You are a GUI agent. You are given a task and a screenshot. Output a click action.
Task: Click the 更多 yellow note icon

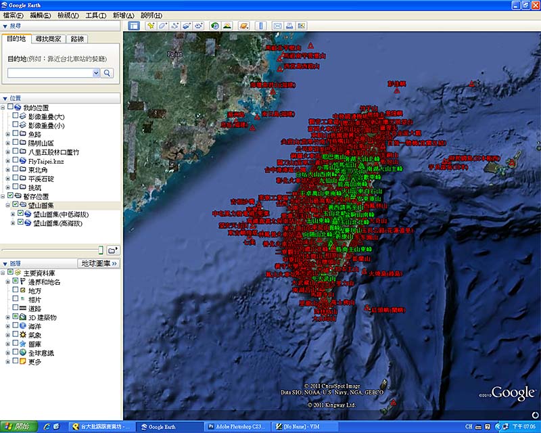tap(23, 361)
